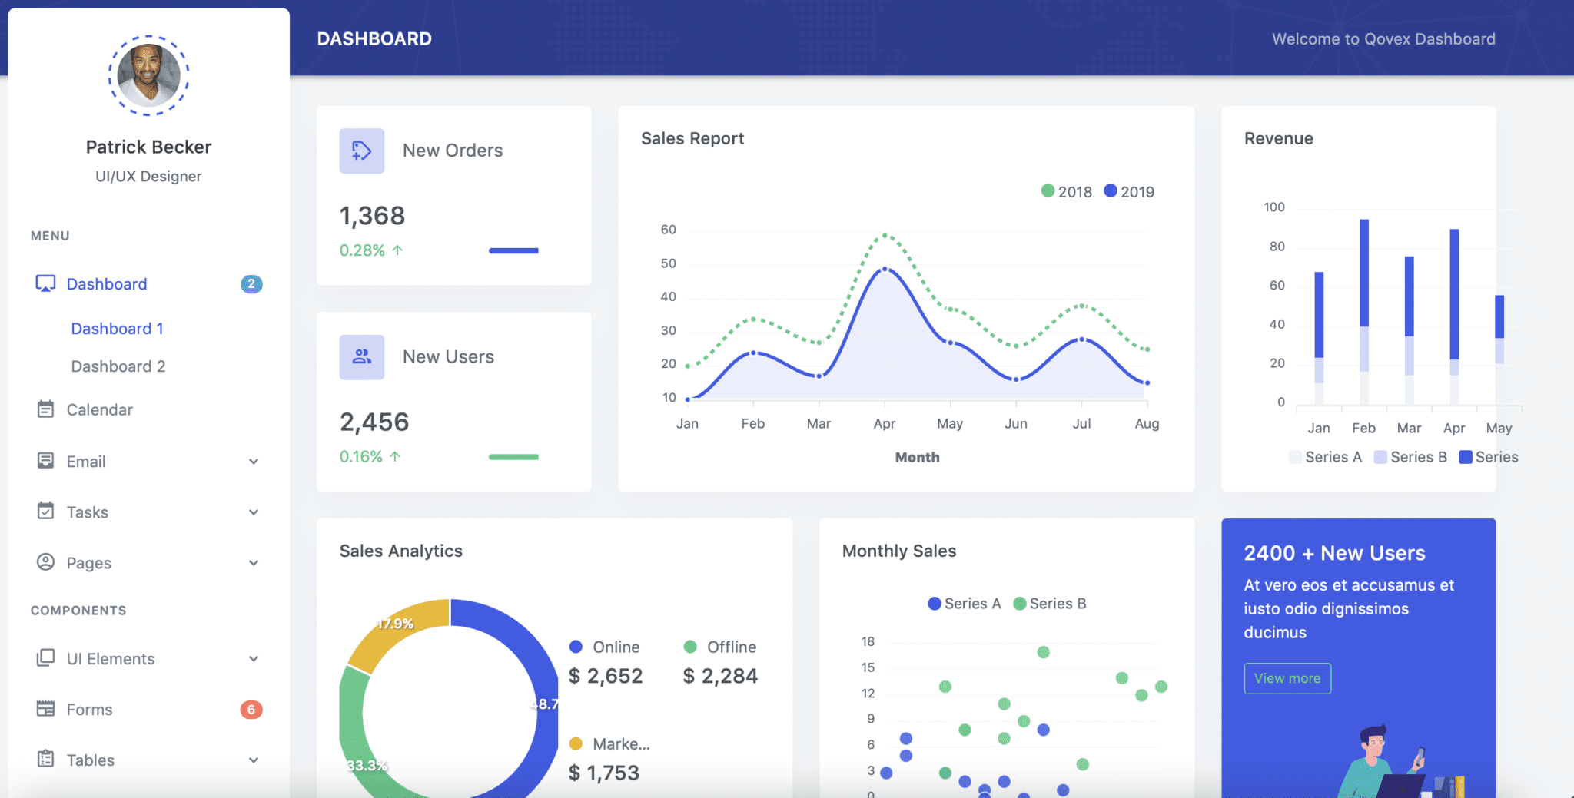The width and height of the screenshot is (1574, 798).
Task: Expand the Email menu chevron
Action: 254,462
